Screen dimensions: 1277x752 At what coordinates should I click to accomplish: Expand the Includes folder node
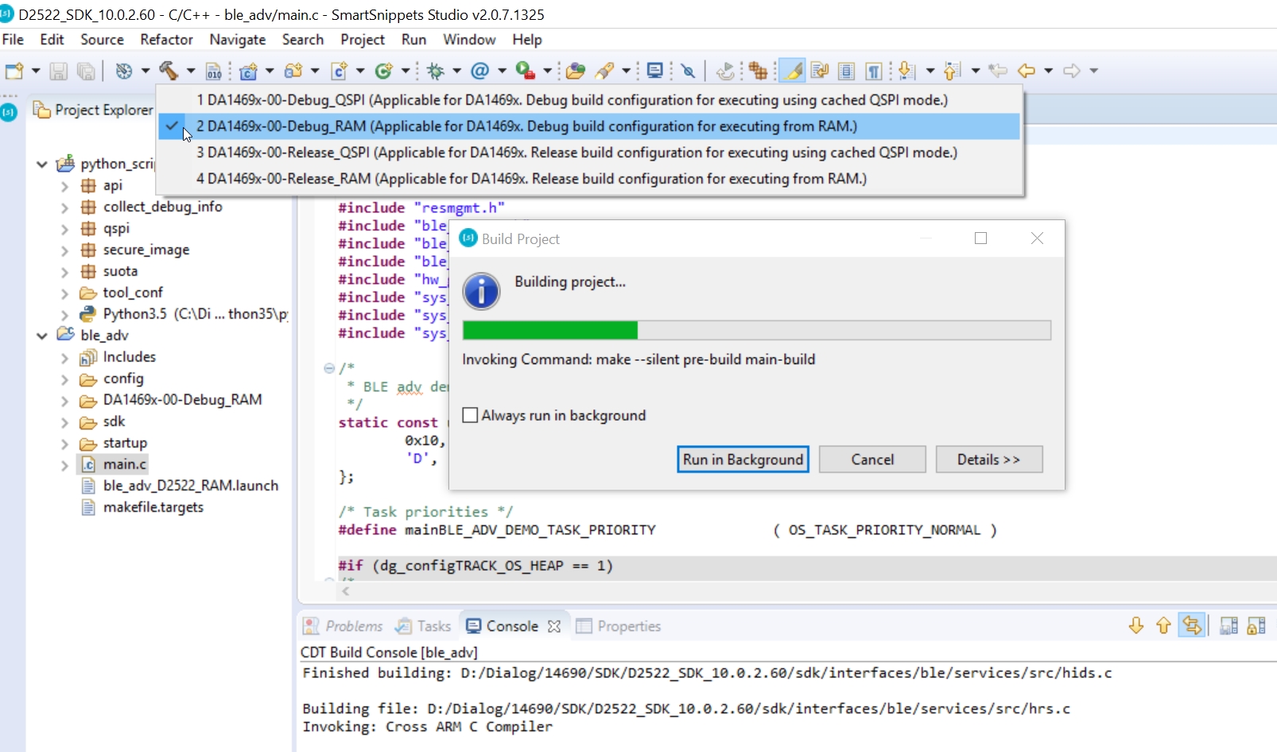click(65, 358)
